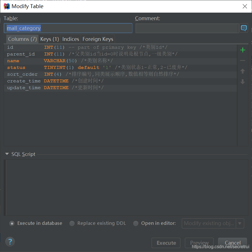Select the Execute in database radio button
This screenshot has width=252, height=252.
12,223
